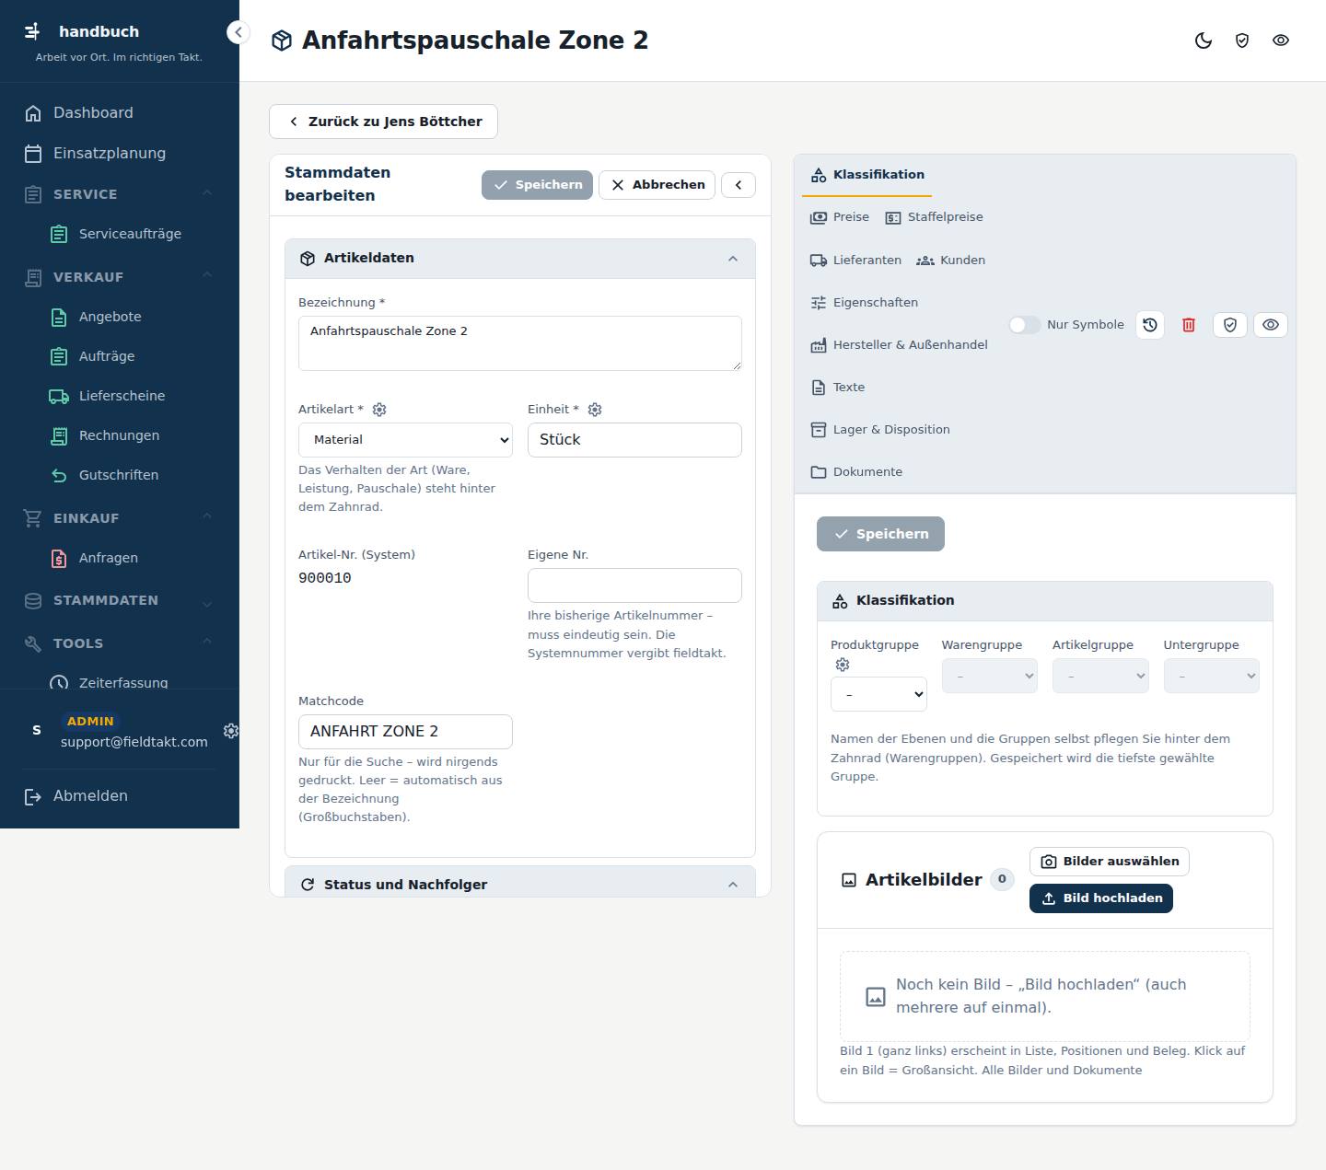Click the history clock icon in tab panel
The image size is (1326, 1170).
[x=1150, y=325]
